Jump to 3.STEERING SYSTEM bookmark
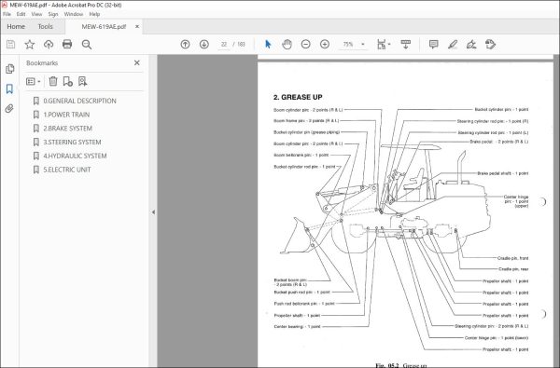 click(x=72, y=142)
